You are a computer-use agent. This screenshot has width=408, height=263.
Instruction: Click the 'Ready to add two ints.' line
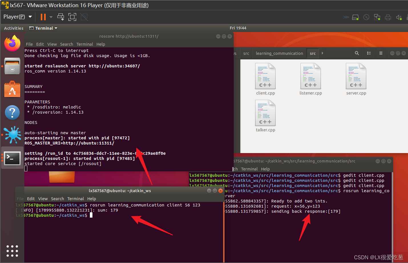click(299, 201)
